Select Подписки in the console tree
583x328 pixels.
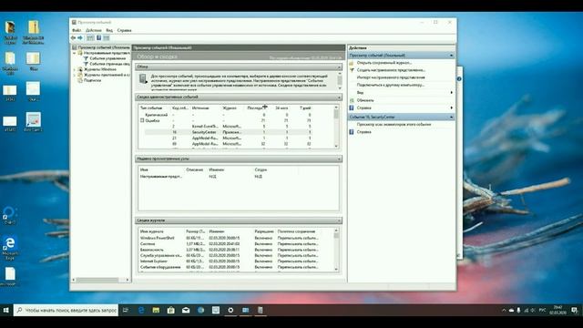92,80
